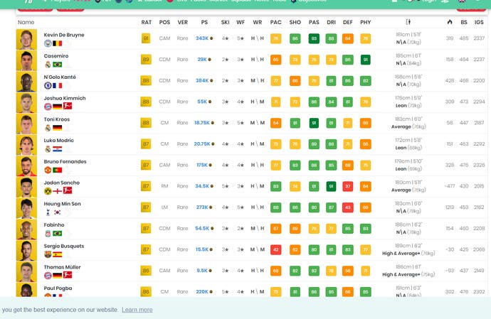The width and height of the screenshot is (491, 319).
Task: Click 'High & Average+' in Busquets' row
Action: tap(401, 254)
